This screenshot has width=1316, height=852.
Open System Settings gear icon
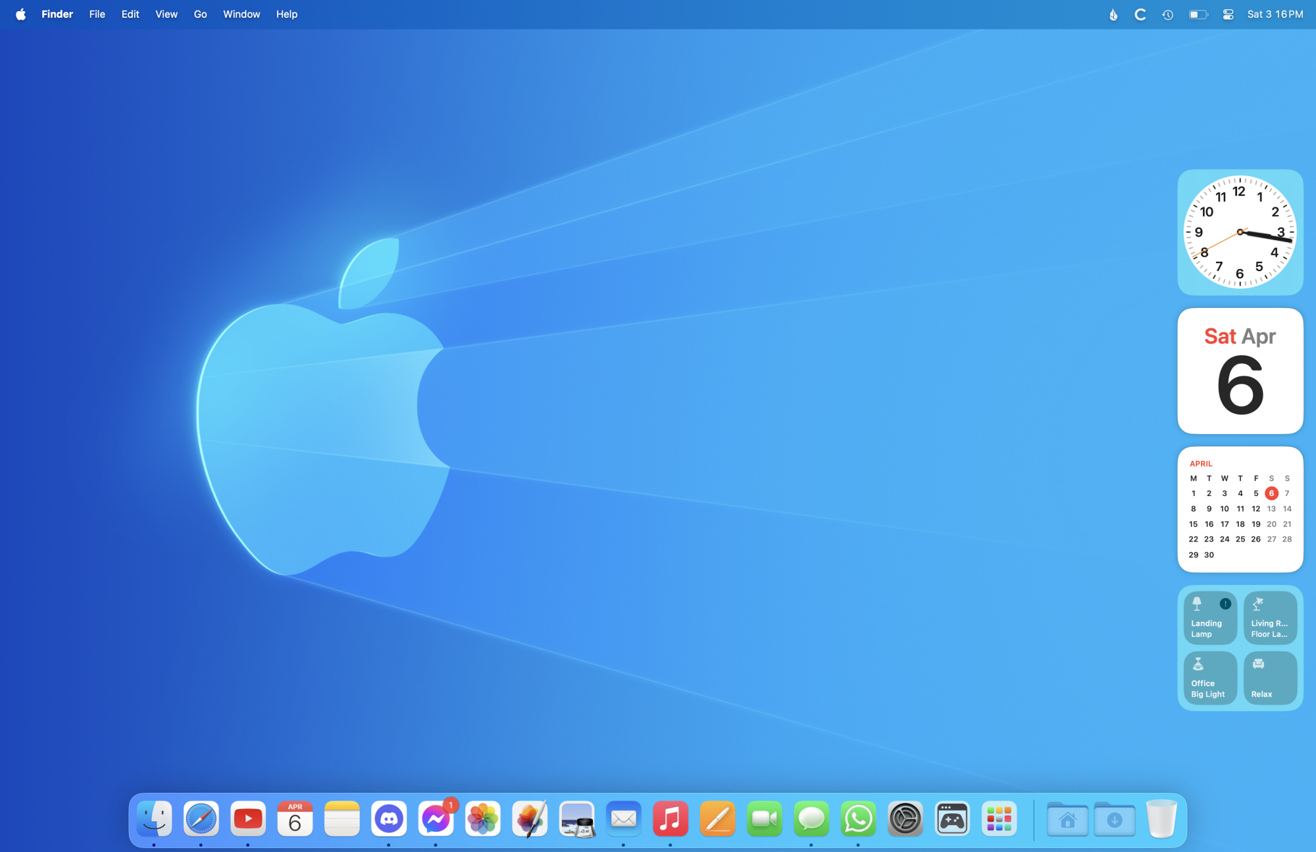(x=905, y=819)
